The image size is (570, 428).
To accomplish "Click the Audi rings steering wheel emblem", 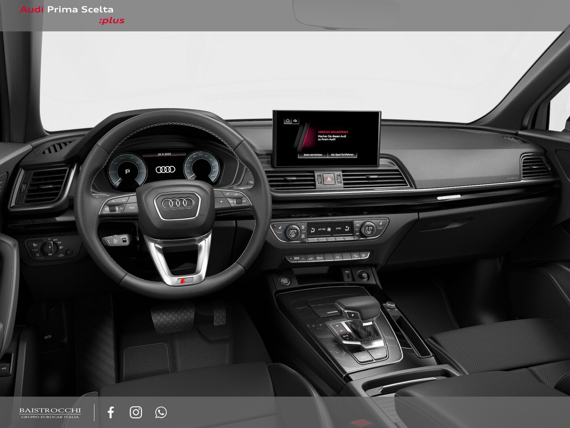I will [178, 203].
